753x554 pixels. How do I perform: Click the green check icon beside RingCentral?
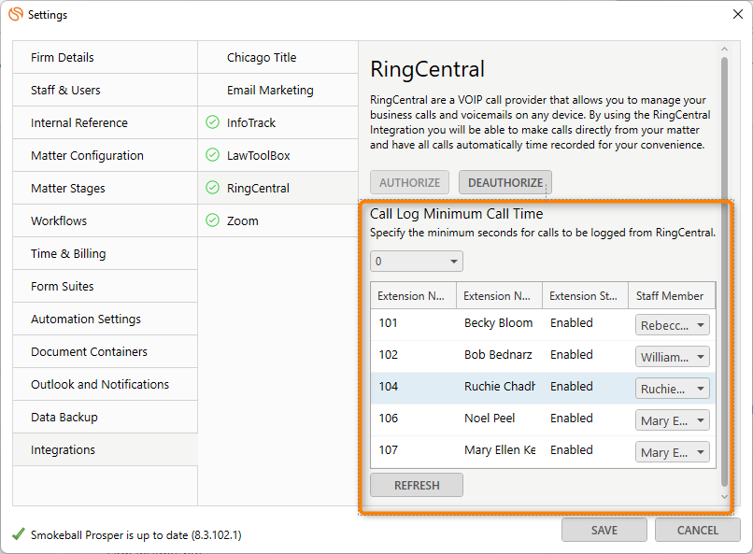point(212,188)
